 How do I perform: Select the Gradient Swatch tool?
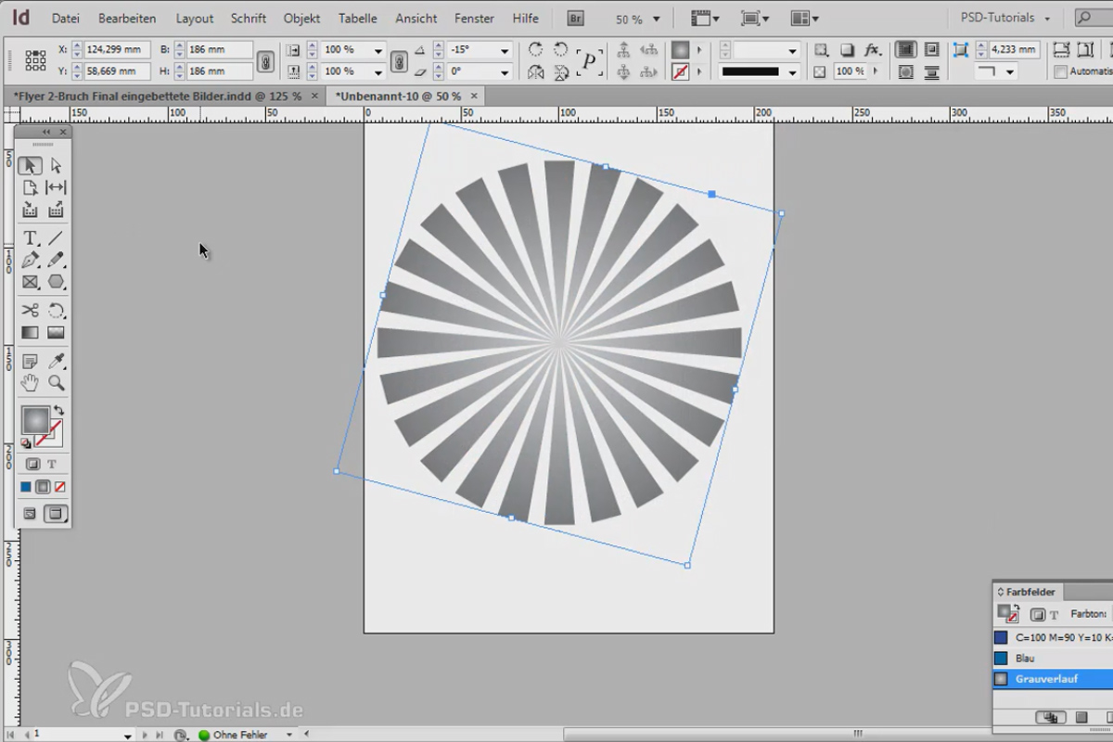click(31, 333)
